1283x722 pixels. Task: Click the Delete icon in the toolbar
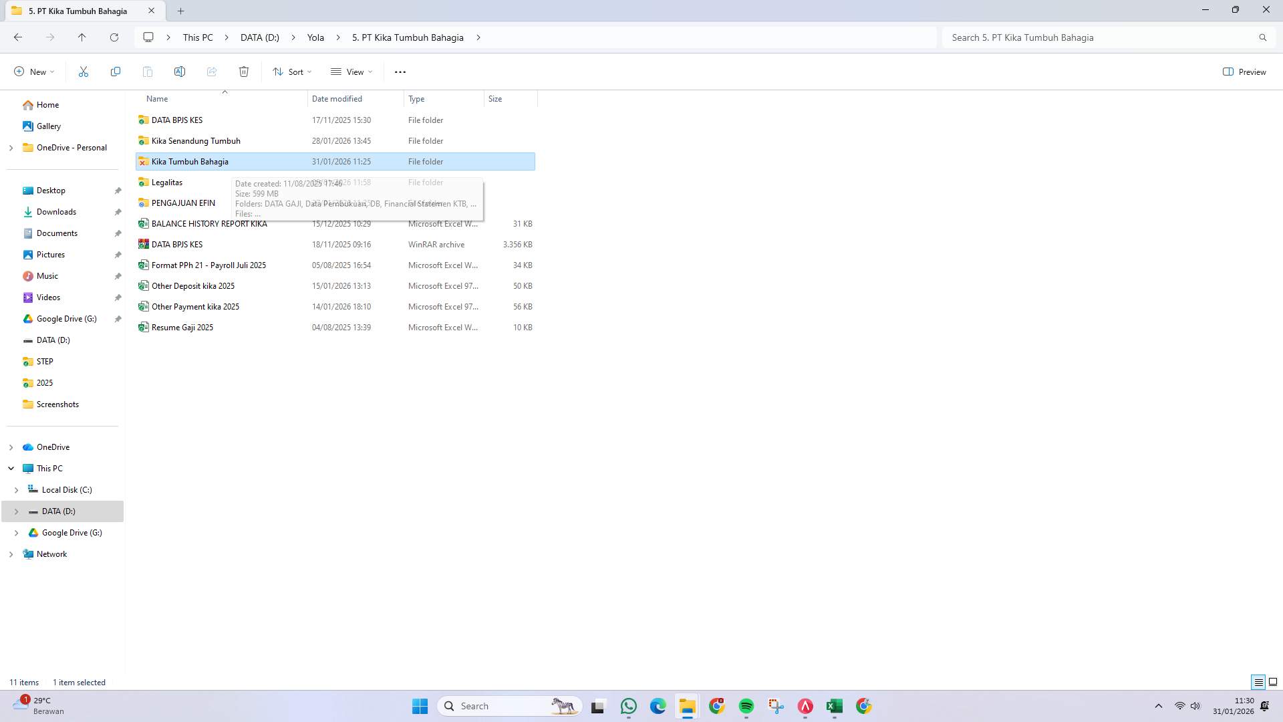coord(244,72)
